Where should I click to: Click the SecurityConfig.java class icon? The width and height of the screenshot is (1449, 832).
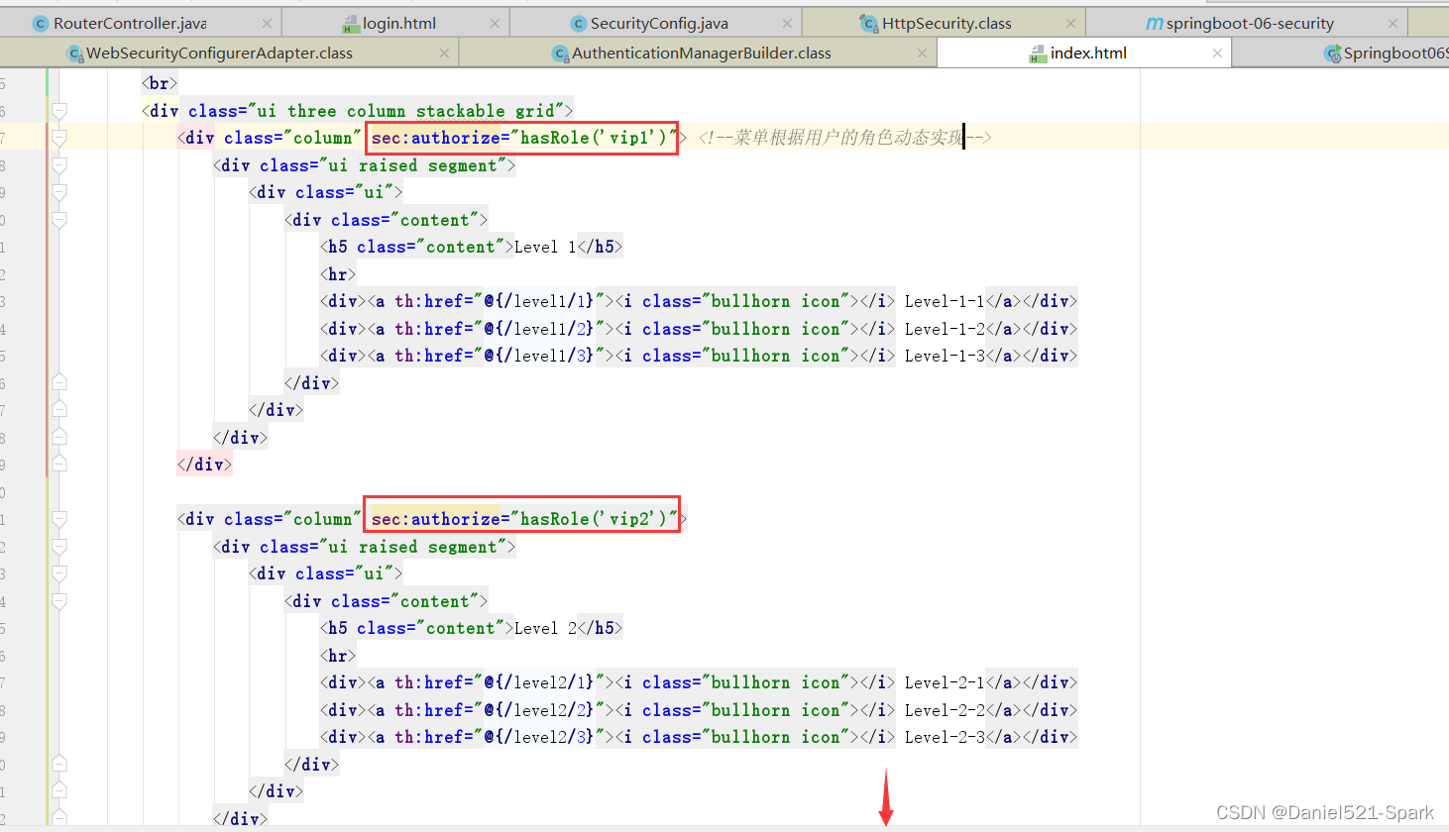coord(579,24)
